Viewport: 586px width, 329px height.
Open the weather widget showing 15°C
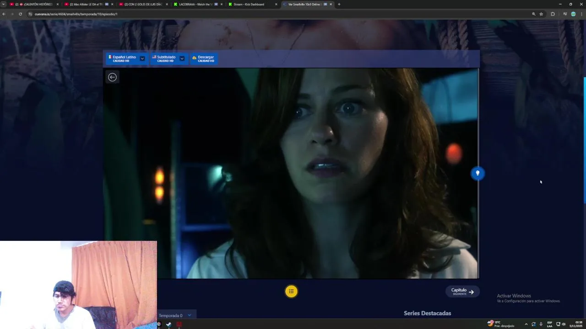tap(501, 324)
